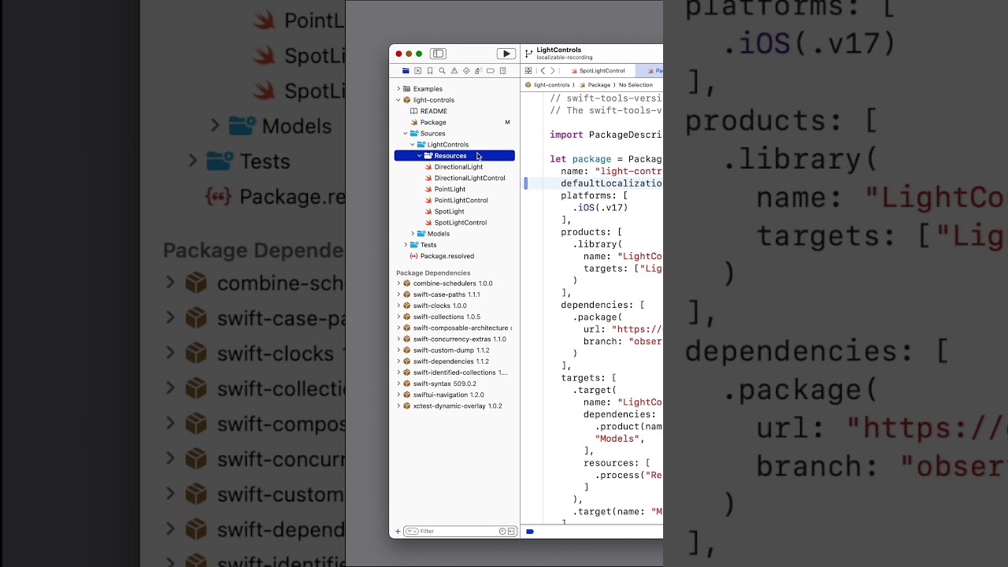The width and height of the screenshot is (1008, 567).
Task: Expand the Tests folder
Action: (x=406, y=245)
